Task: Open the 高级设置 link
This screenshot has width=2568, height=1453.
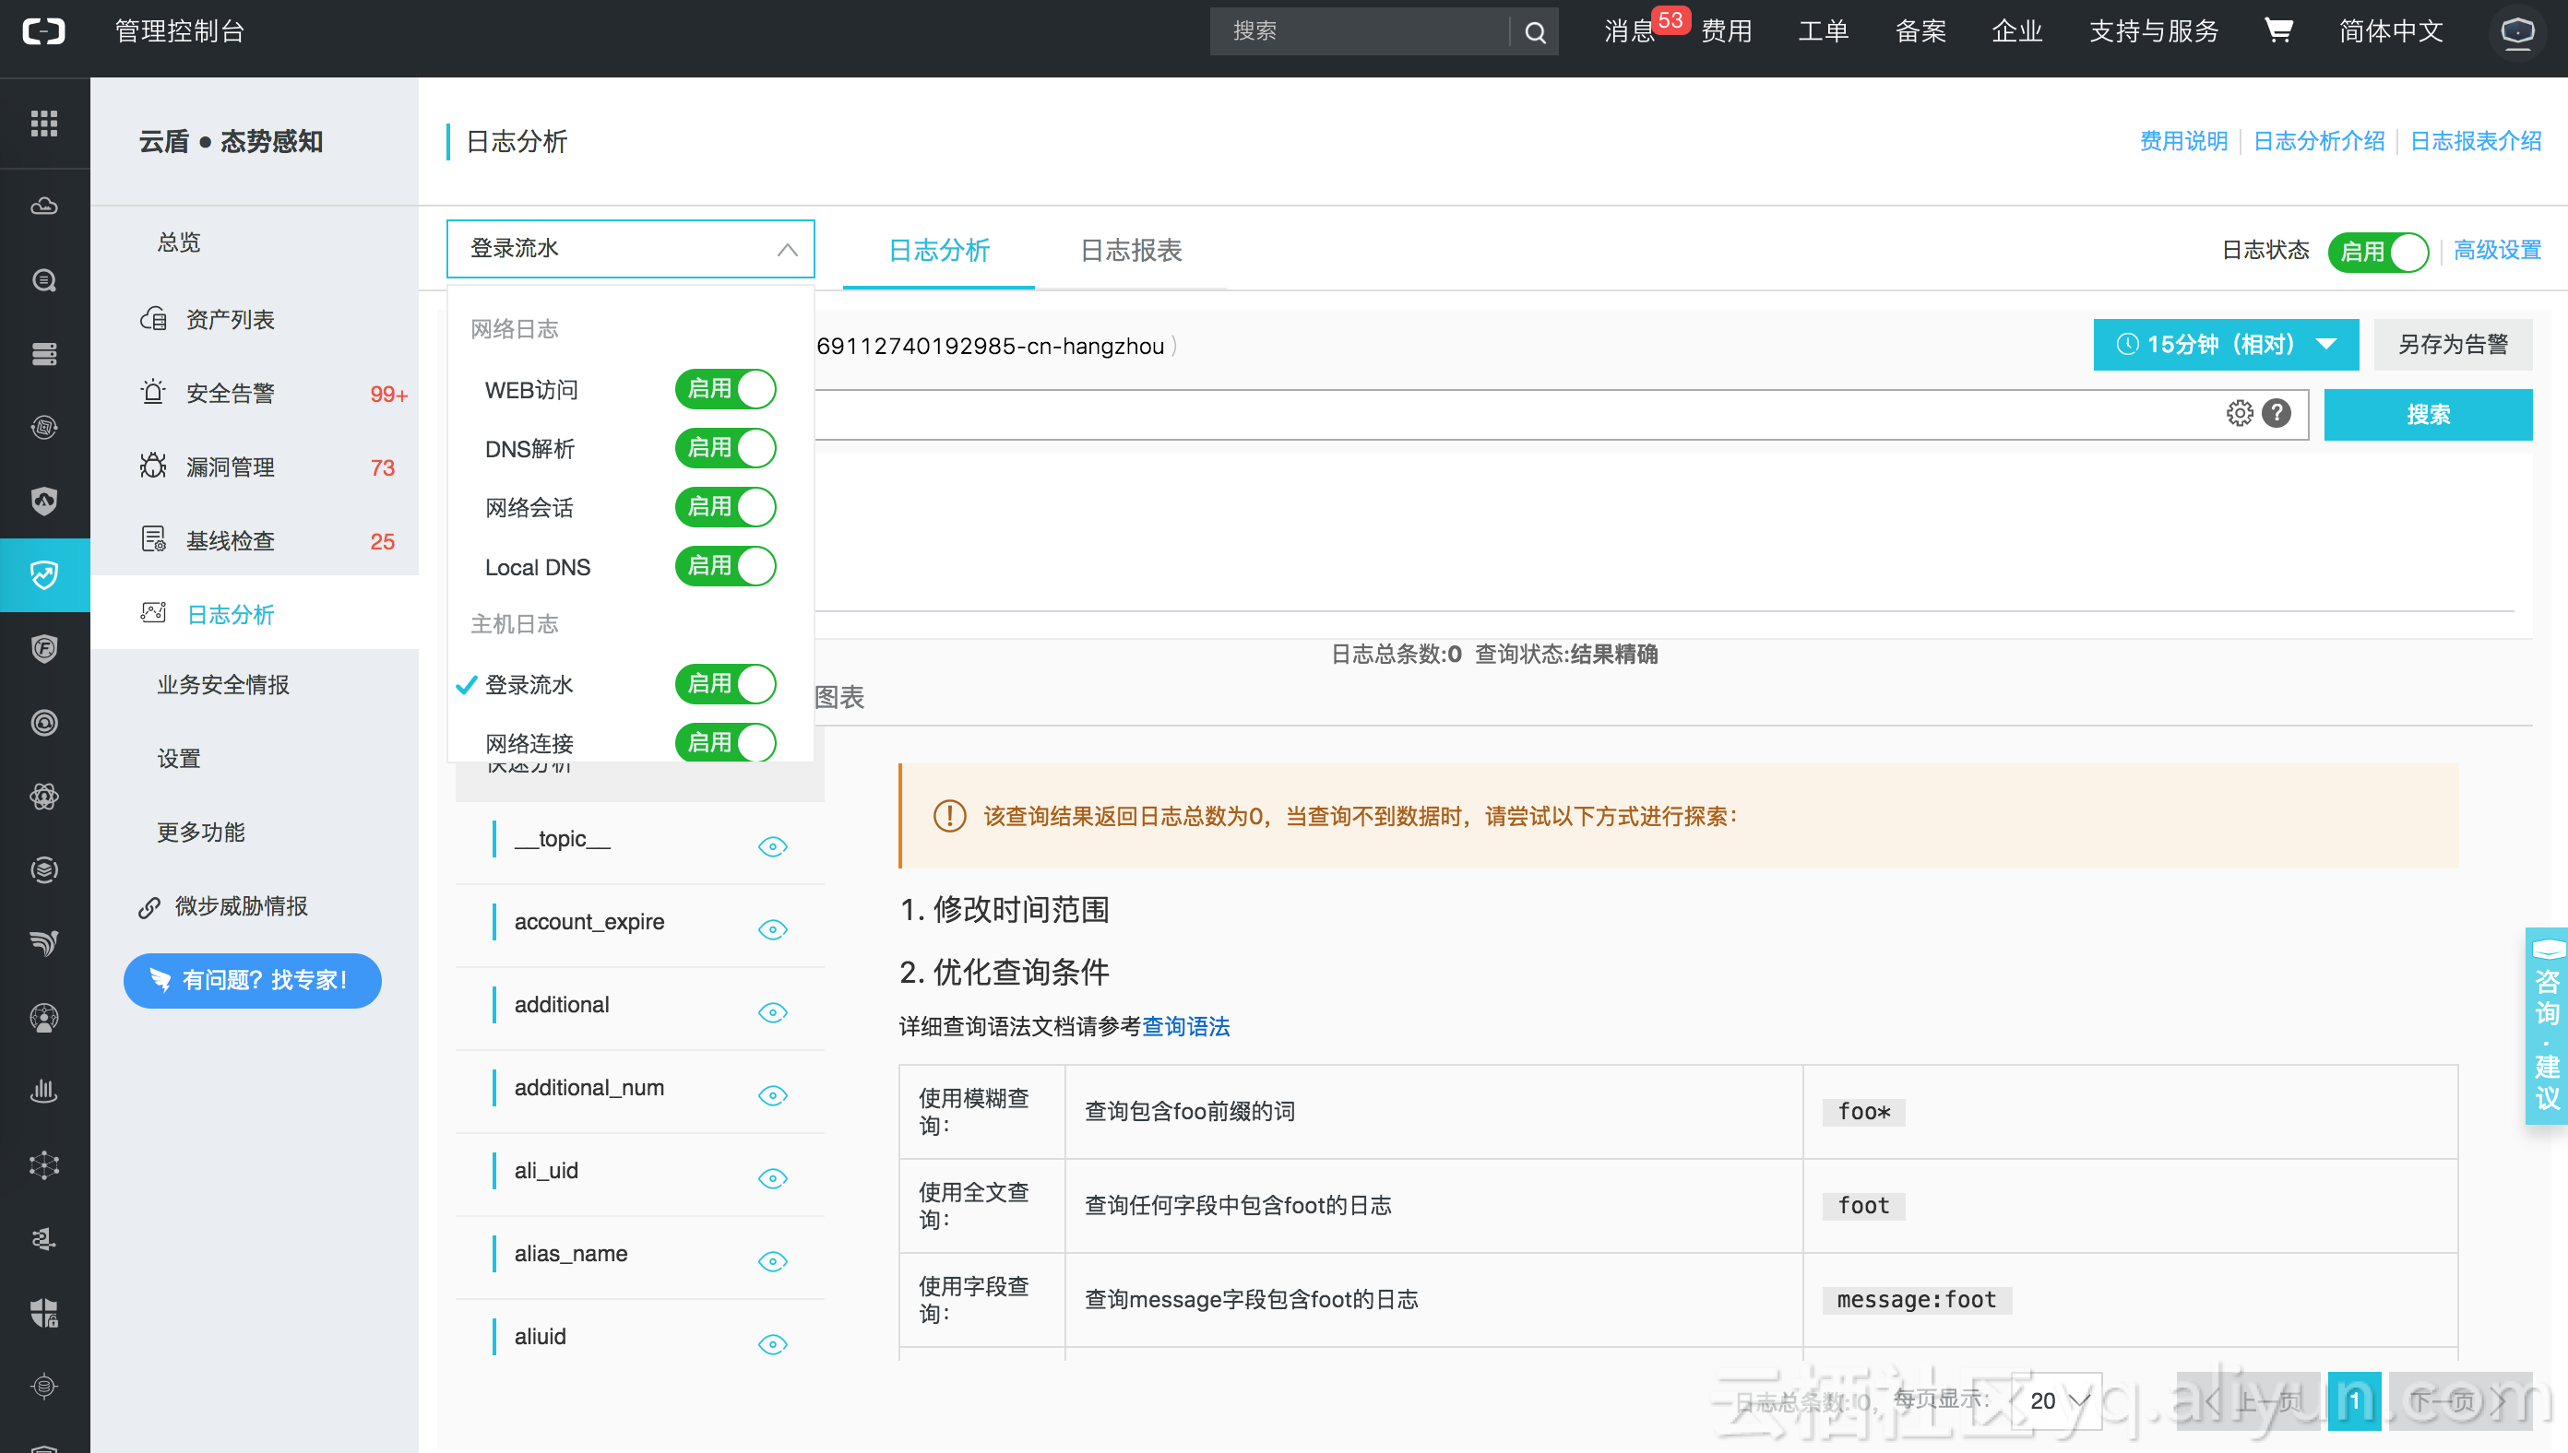Action: pyautogui.click(x=2497, y=251)
